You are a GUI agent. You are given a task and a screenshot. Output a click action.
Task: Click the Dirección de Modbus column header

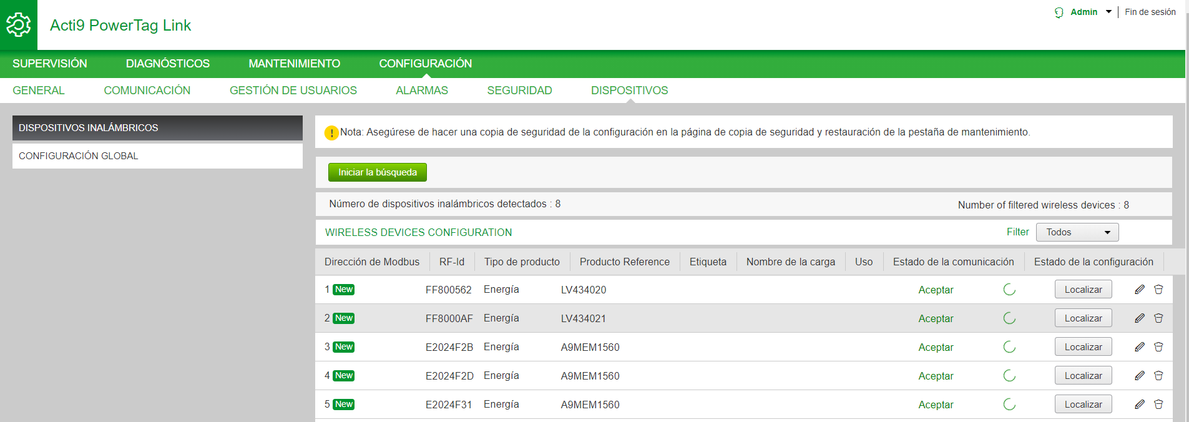(x=372, y=262)
